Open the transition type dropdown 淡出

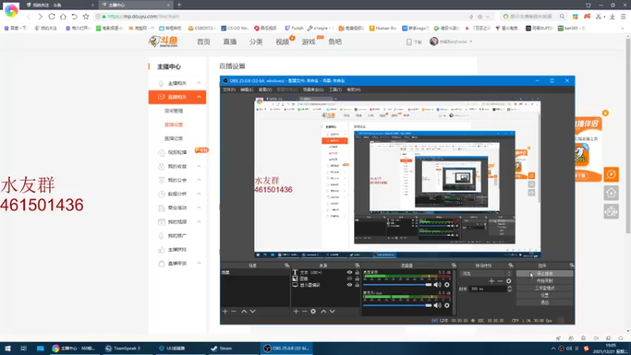point(486,273)
